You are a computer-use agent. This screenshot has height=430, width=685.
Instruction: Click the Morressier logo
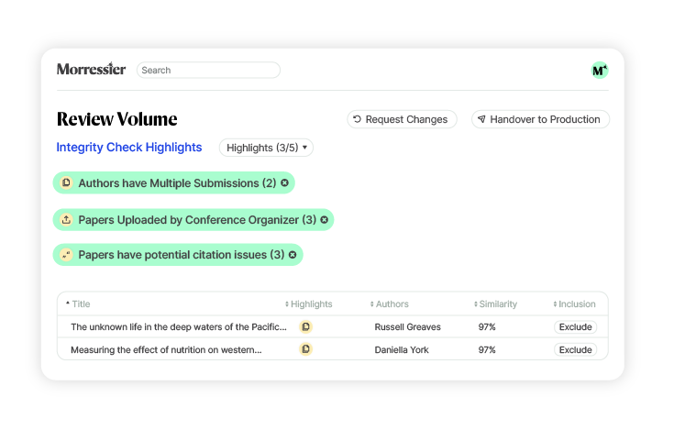pos(91,69)
